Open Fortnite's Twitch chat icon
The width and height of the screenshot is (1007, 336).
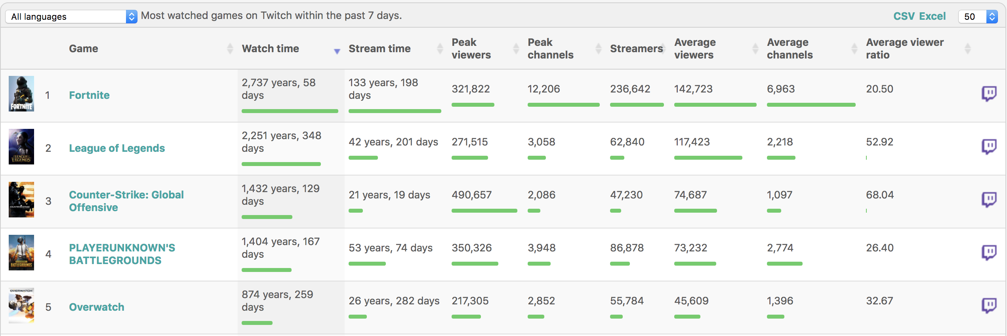tap(988, 94)
